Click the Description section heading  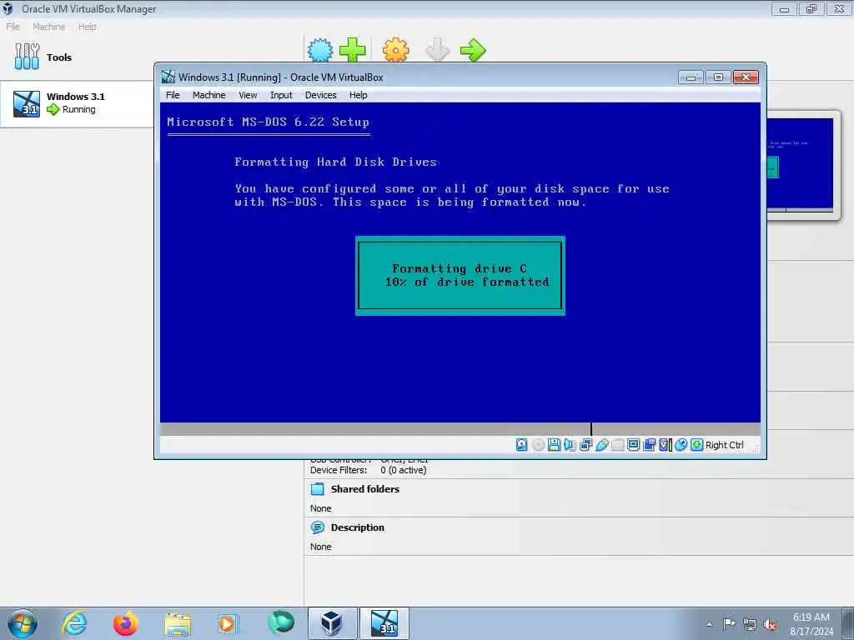coord(357,527)
